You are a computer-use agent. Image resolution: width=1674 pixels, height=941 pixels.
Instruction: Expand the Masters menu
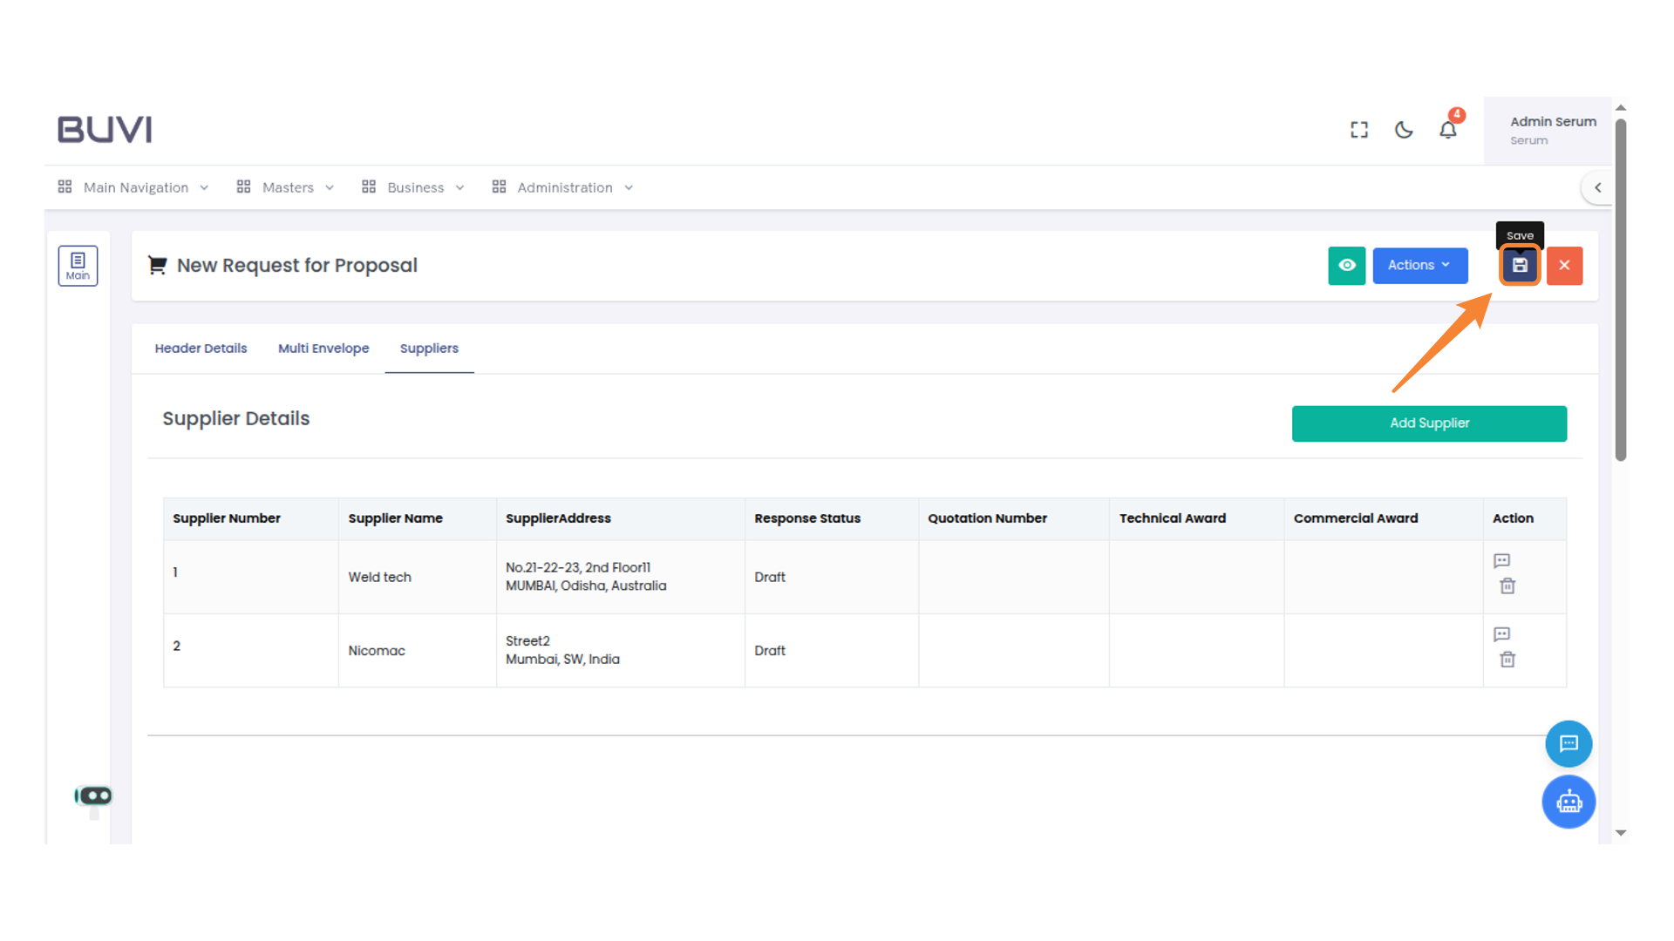point(286,187)
